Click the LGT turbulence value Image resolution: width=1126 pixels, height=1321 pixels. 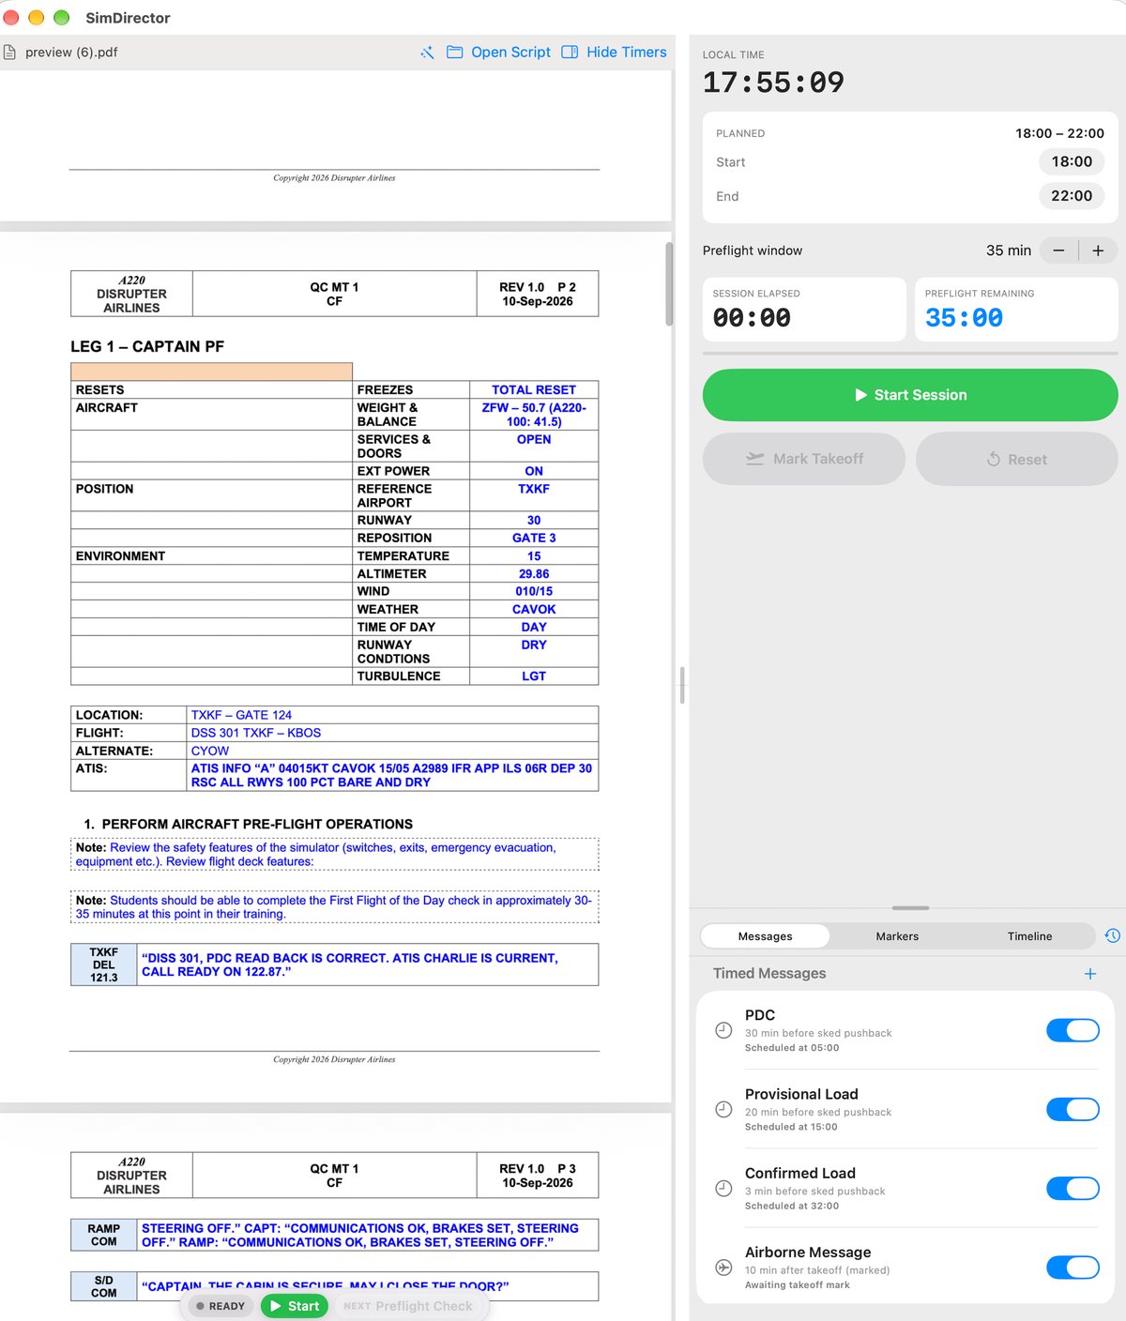[x=534, y=676]
